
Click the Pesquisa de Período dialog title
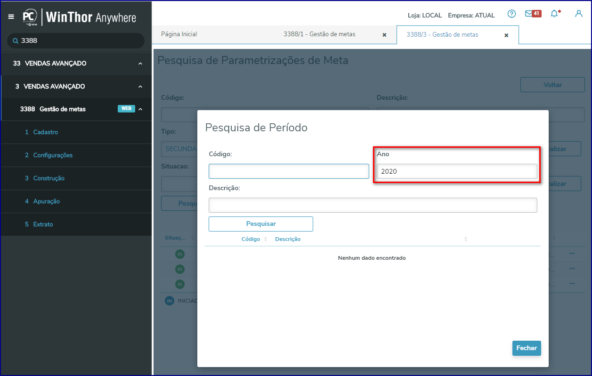pos(256,128)
